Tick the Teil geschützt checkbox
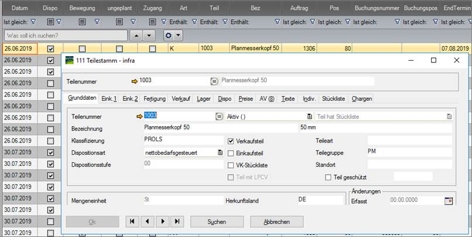Image resolution: width=472 pixels, height=237 pixels. [x=329, y=177]
